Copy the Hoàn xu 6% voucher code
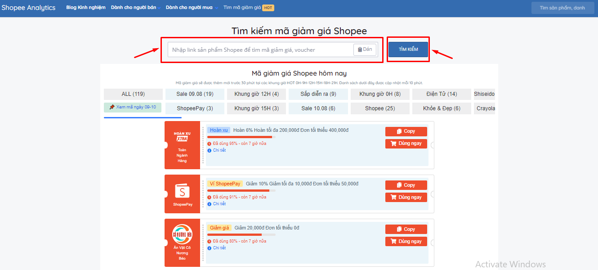This screenshot has height=270, width=598. 406,131
